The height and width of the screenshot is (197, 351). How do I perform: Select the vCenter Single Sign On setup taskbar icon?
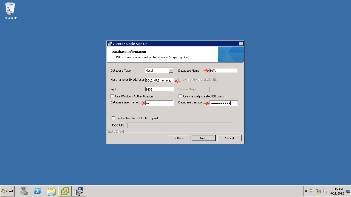click(79, 191)
